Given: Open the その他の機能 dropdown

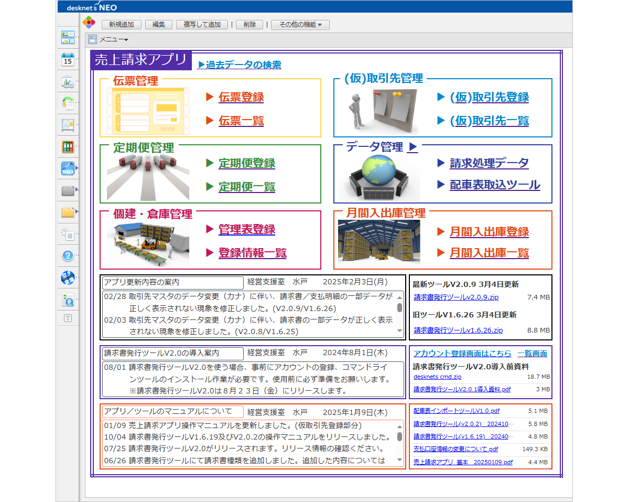Looking at the screenshot, I should 299,24.
